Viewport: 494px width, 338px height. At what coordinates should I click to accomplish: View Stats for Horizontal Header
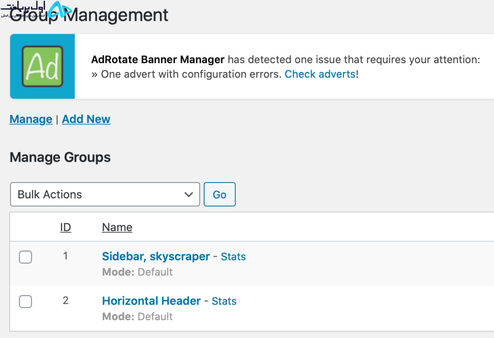pyautogui.click(x=224, y=301)
